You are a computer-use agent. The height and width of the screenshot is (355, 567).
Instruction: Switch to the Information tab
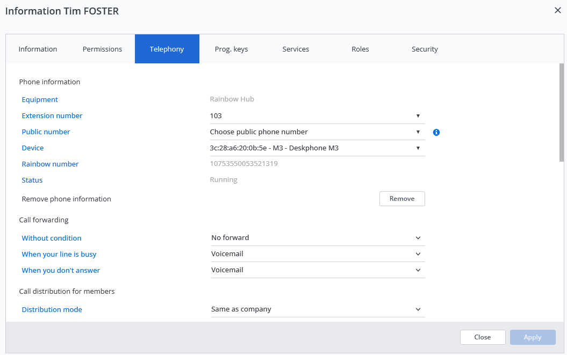coord(38,49)
